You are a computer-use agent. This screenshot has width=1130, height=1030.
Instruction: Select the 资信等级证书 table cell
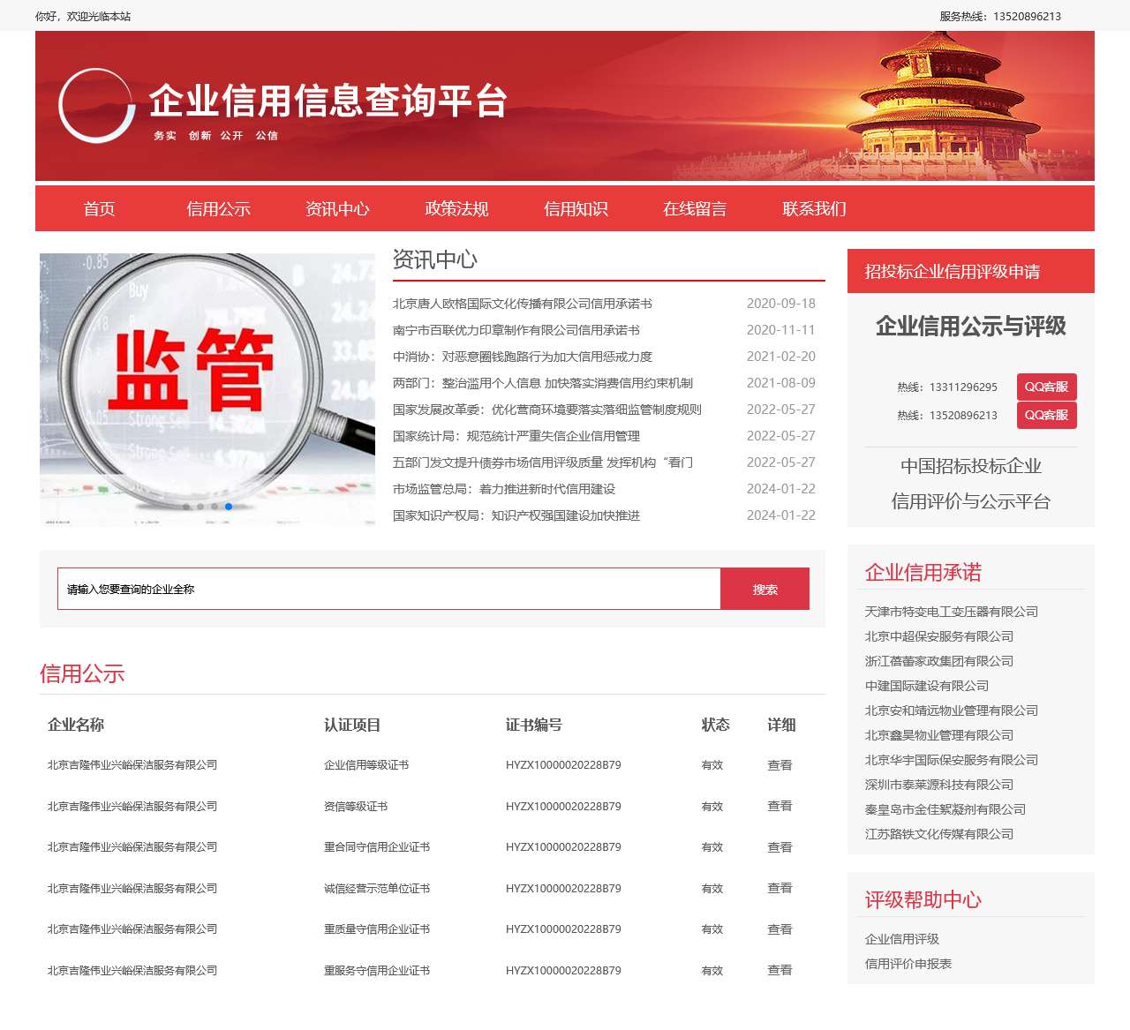pyautogui.click(x=356, y=806)
